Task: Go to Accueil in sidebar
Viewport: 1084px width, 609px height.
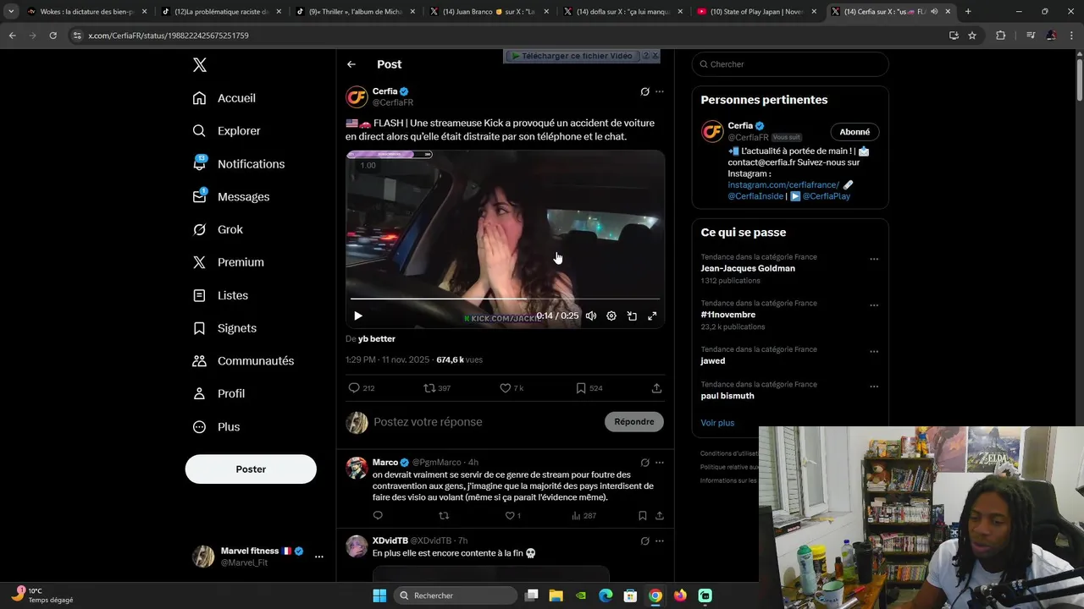Action: (x=224, y=98)
